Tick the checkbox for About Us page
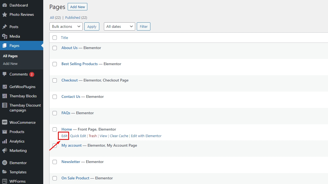The width and height of the screenshot is (328, 184). (x=55, y=48)
